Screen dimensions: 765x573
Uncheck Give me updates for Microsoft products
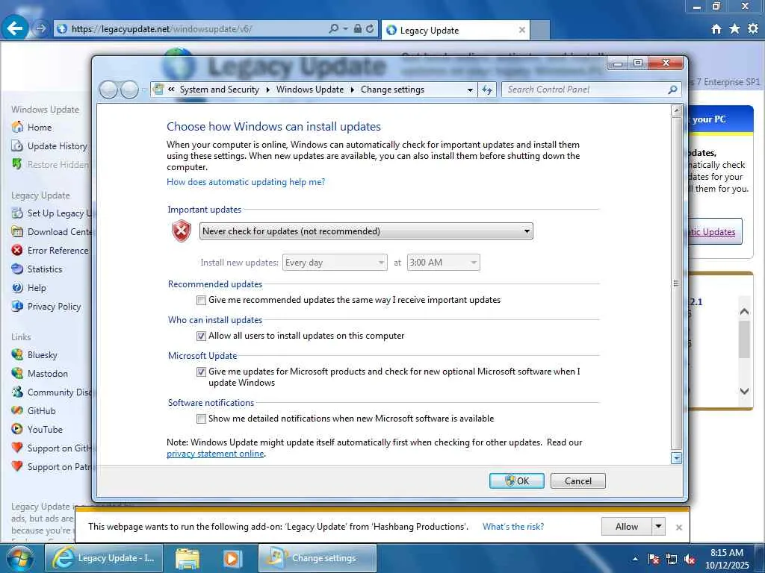click(x=201, y=372)
